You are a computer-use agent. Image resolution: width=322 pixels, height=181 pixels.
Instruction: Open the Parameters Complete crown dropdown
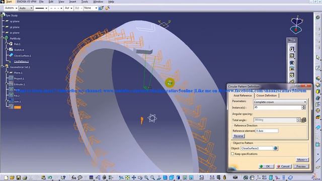(x=280, y=102)
